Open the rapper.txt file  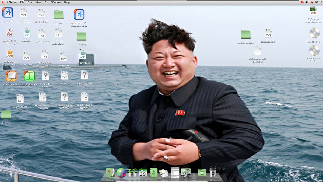click(63, 57)
